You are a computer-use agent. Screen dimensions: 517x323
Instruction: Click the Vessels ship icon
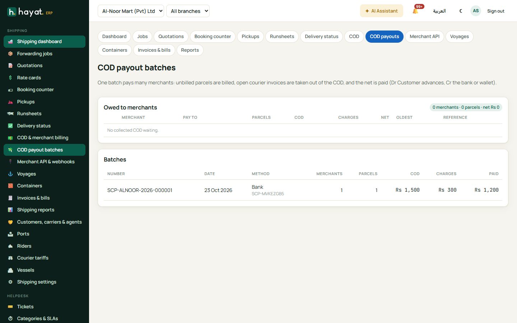tap(10, 270)
